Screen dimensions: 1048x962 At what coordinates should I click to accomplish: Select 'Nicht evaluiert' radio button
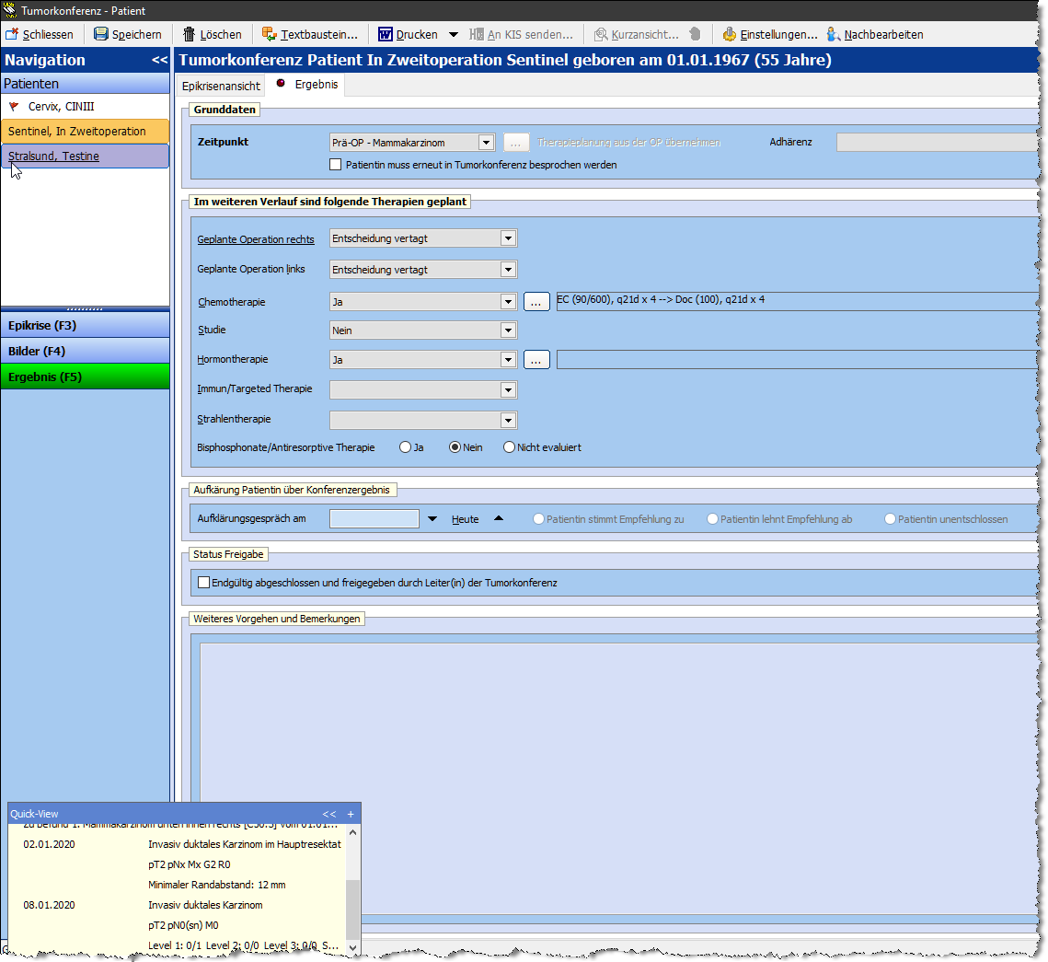pyautogui.click(x=510, y=447)
